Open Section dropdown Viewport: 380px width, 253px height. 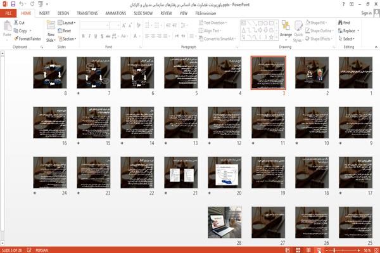pyautogui.click(x=67, y=39)
